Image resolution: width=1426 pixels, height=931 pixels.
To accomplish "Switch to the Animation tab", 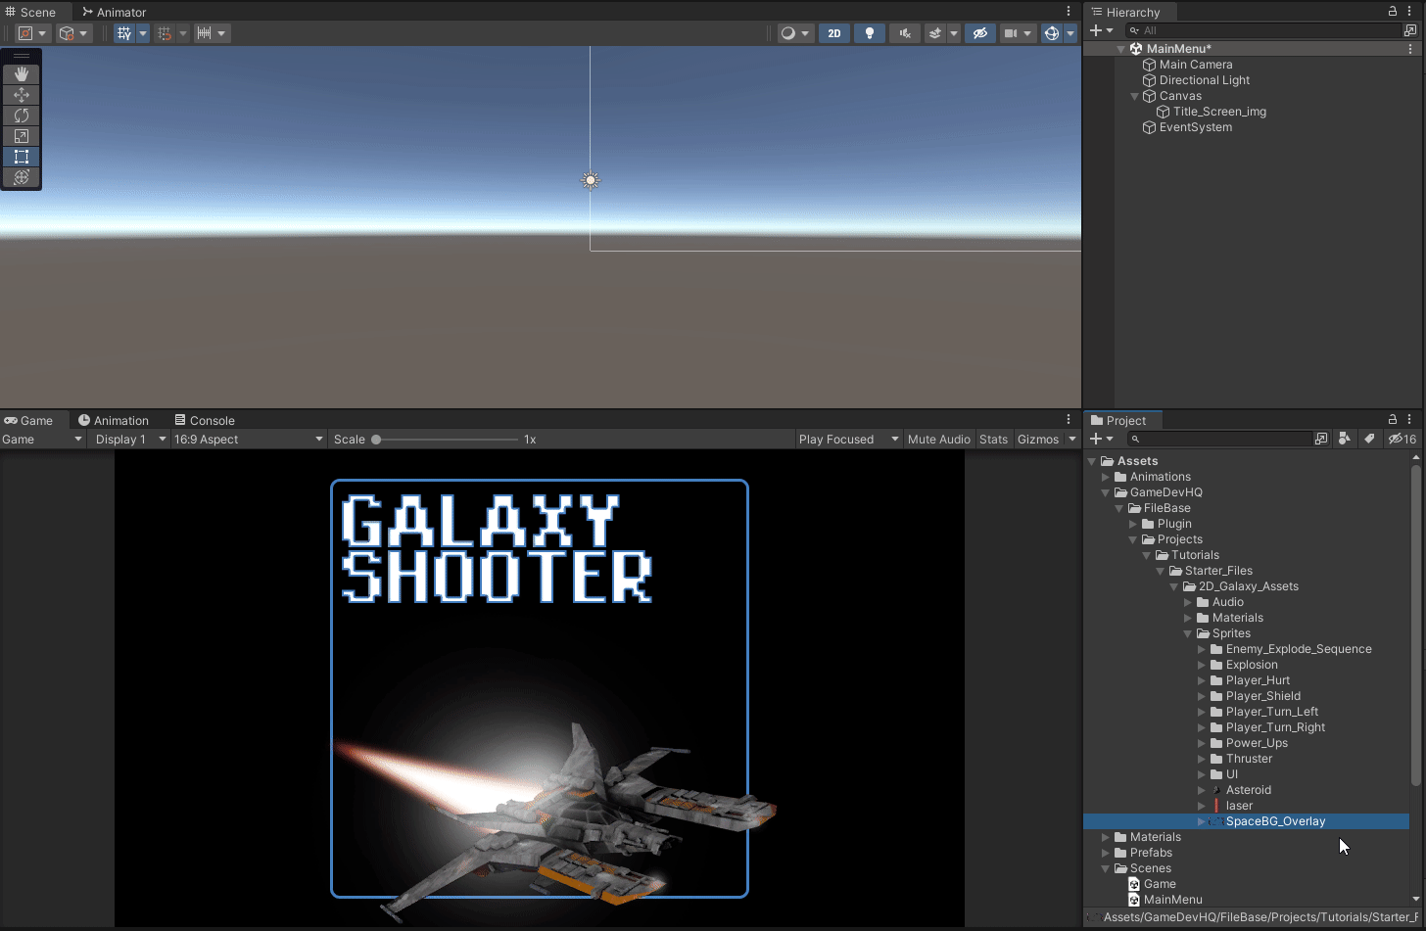I will click(114, 420).
